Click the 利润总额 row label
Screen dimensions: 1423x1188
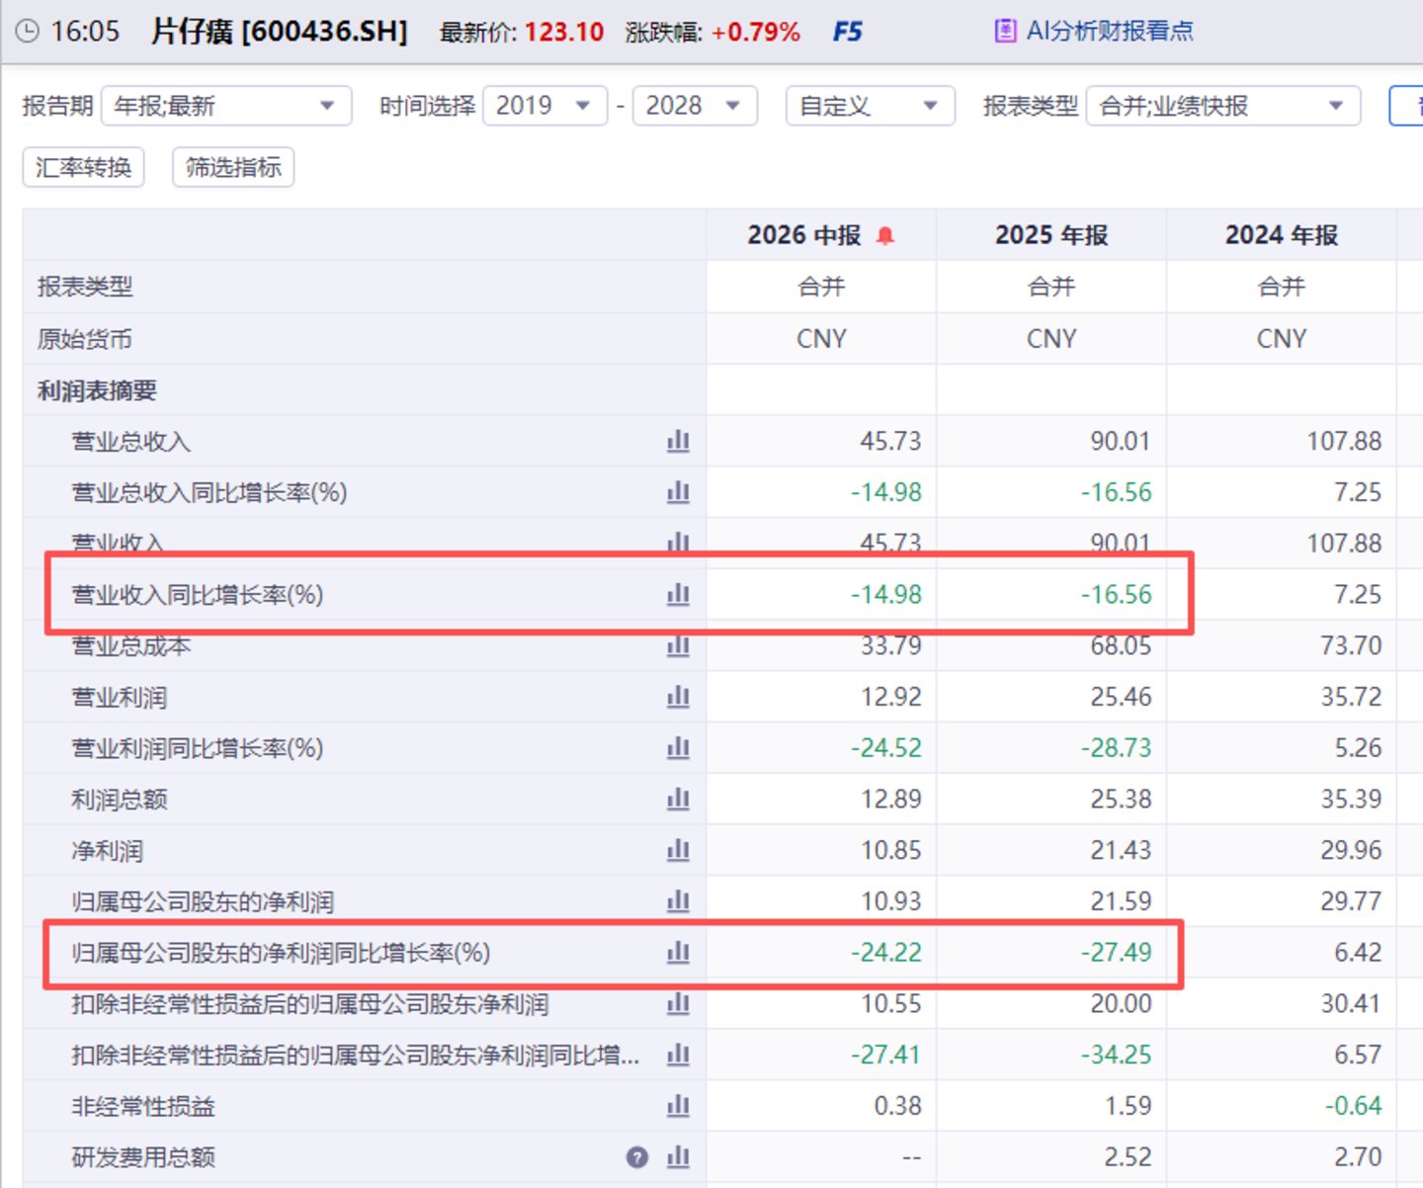[x=119, y=799]
